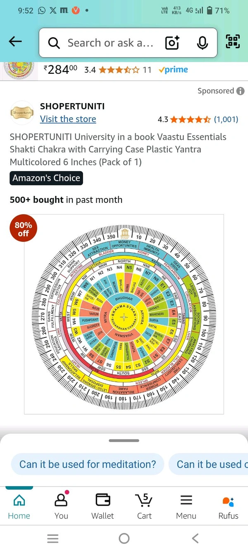Tap 'Can it be used for meditation?' suggestion
The height and width of the screenshot is (552, 248).
tap(88, 464)
